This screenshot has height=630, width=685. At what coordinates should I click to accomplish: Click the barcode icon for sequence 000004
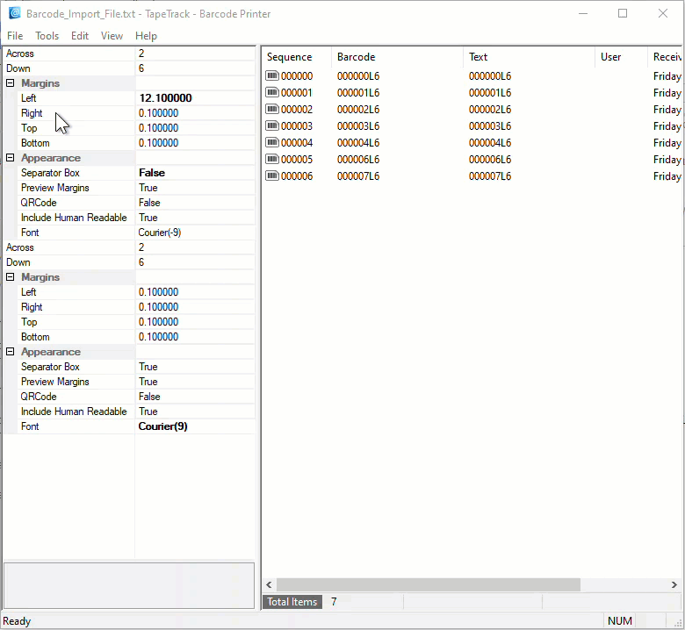pos(271,142)
